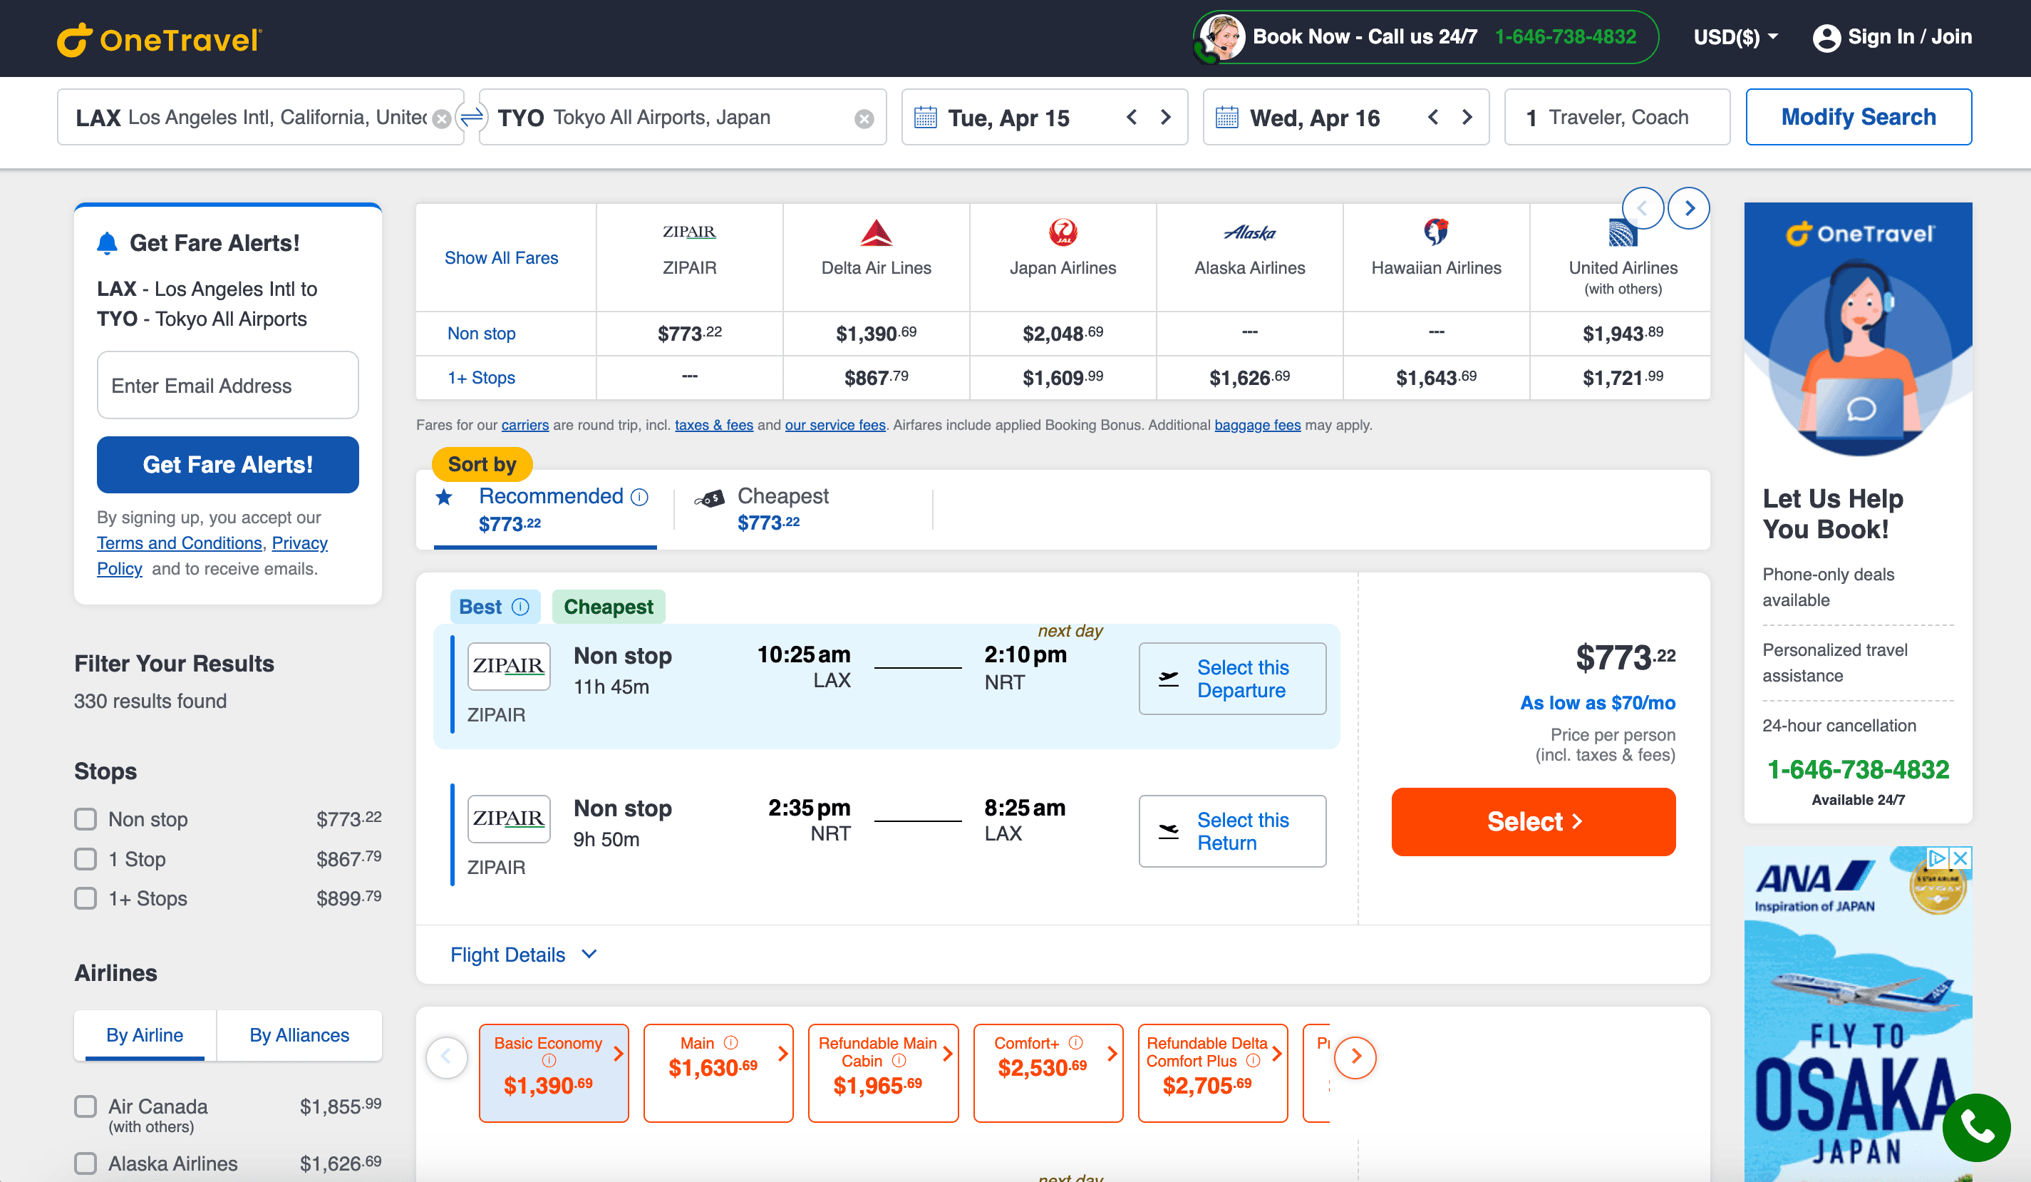2031x1182 pixels.
Task: Click the orange Select button
Action: (x=1533, y=821)
